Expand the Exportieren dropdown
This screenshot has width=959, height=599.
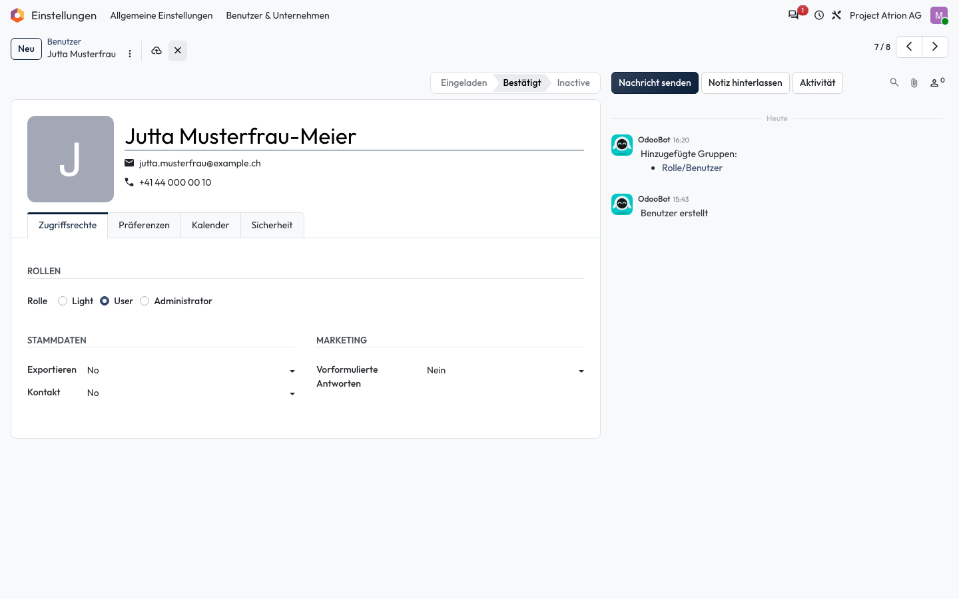[x=191, y=371]
